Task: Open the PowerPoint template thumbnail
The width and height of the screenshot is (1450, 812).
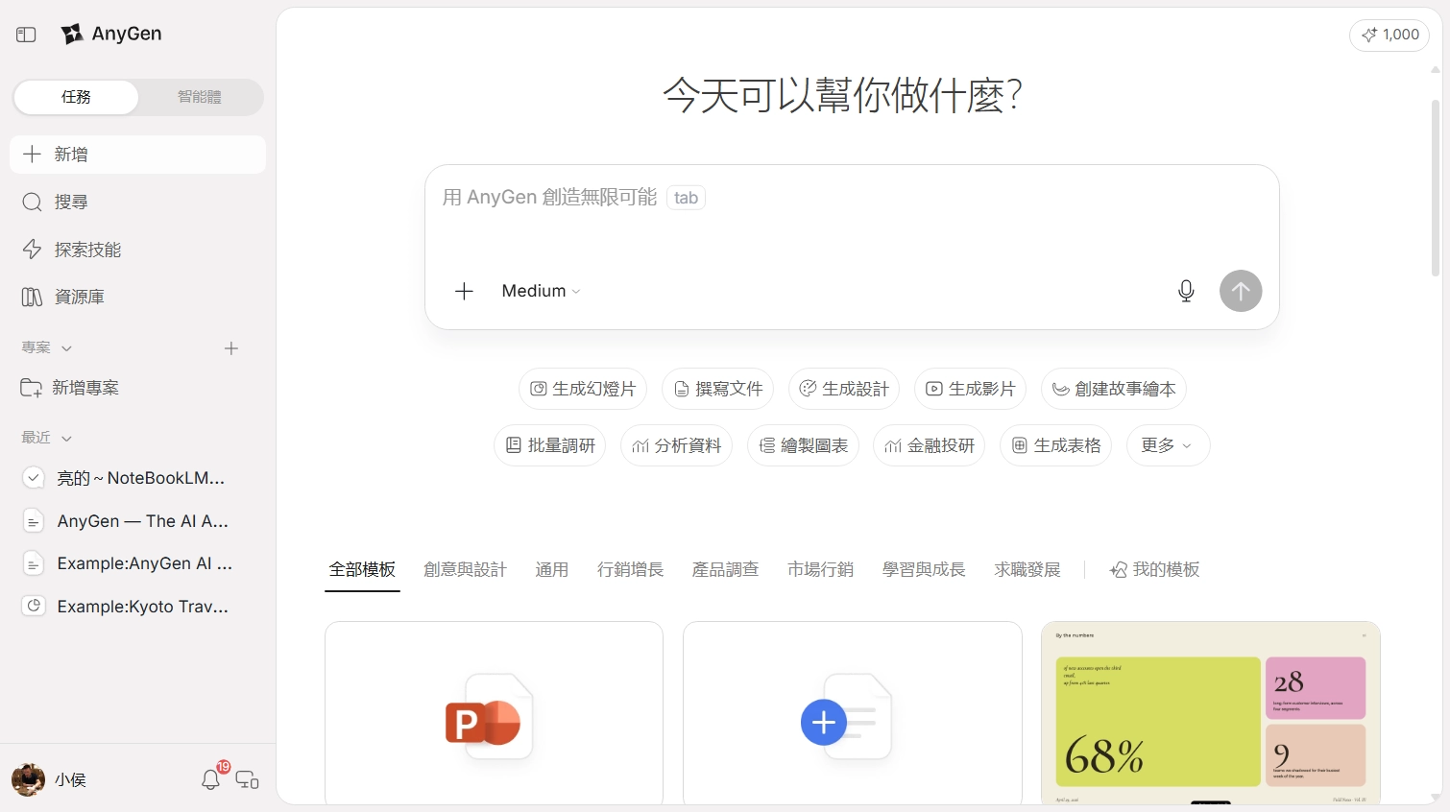Action: coord(494,713)
